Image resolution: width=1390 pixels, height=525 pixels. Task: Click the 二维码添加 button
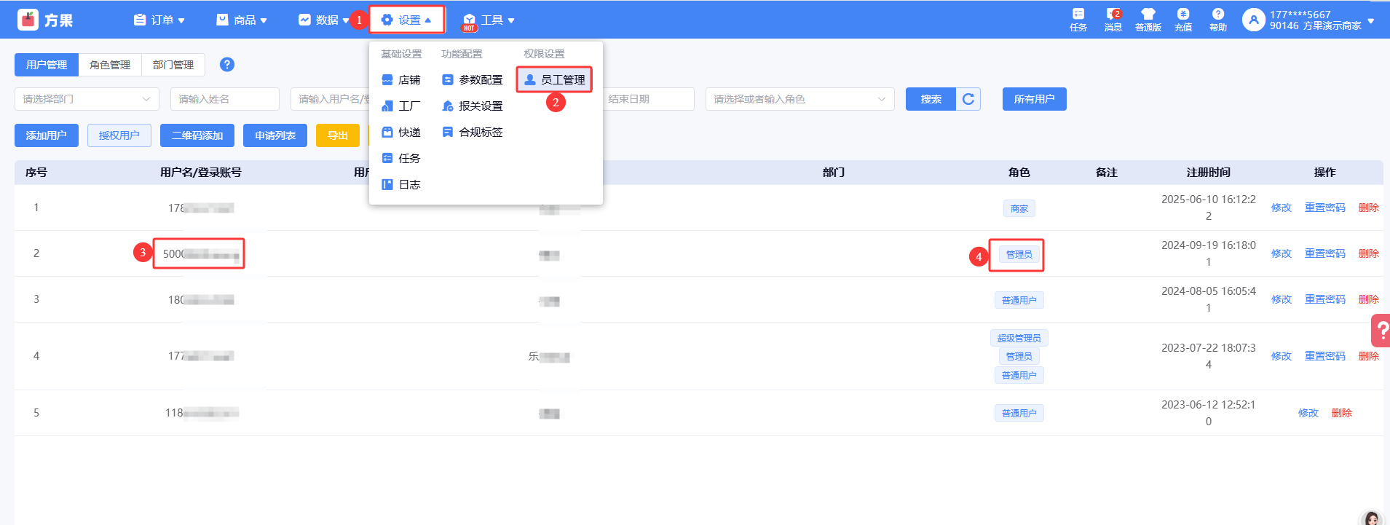point(197,135)
